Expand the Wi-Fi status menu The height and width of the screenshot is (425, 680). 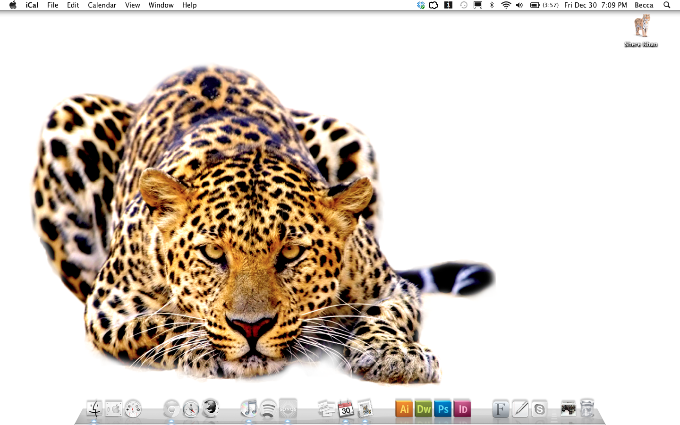pyautogui.click(x=506, y=5)
